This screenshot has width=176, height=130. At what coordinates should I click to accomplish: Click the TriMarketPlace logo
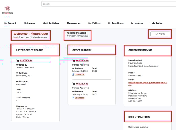tap(7, 10)
